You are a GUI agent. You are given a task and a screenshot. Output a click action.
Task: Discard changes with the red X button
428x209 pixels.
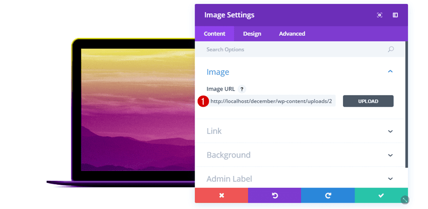pyautogui.click(x=221, y=195)
